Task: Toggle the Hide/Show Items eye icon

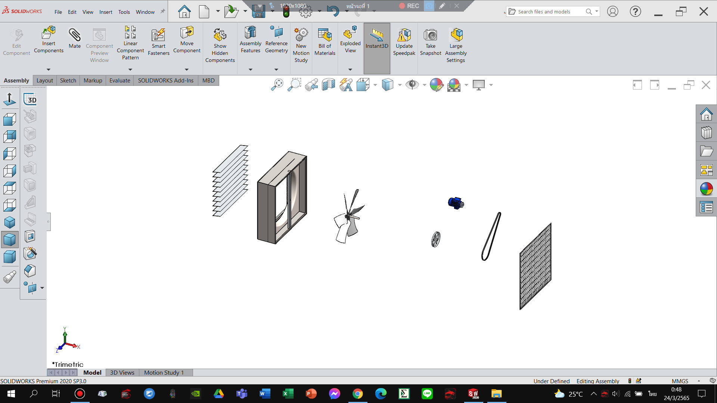Action: 412,85
